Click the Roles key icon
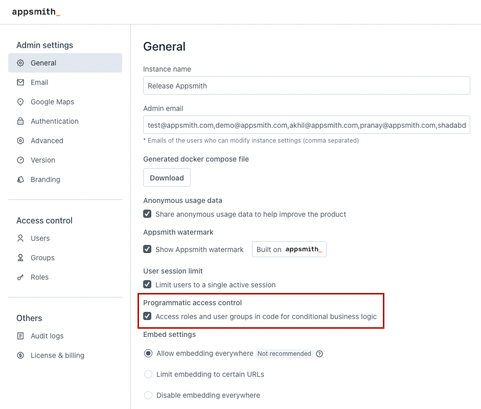The height and width of the screenshot is (409, 481). [x=20, y=277]
